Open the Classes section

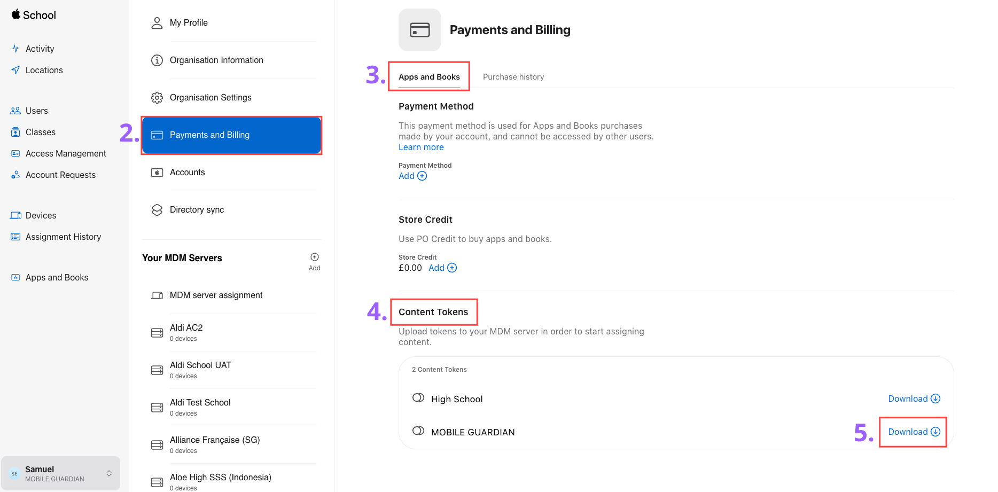pos(40,132)
